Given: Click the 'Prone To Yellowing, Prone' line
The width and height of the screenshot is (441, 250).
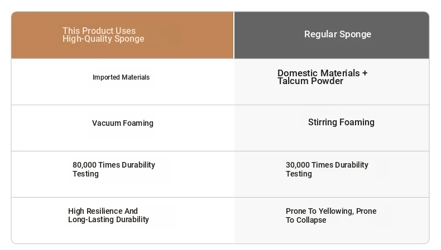Looking at the screenshot, I should [x=330, y=211].
